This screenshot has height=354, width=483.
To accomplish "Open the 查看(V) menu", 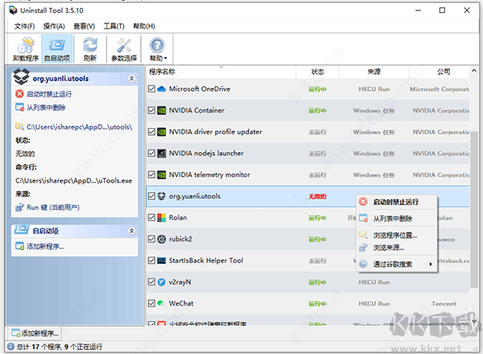I will [x=84, y=27].
